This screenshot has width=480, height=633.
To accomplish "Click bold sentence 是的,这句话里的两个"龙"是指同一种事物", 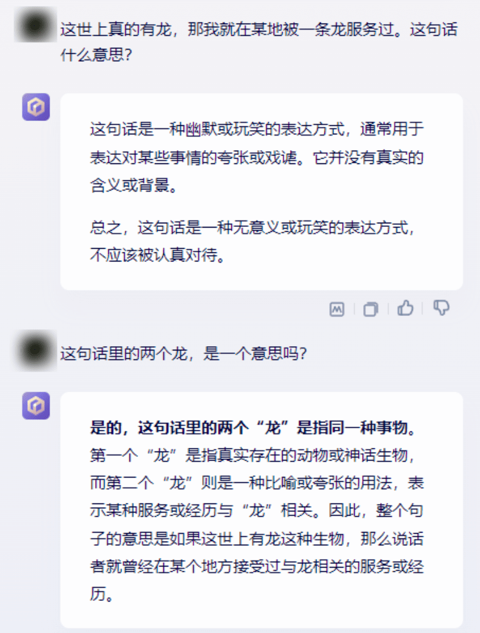I will [x=253, y=427].
